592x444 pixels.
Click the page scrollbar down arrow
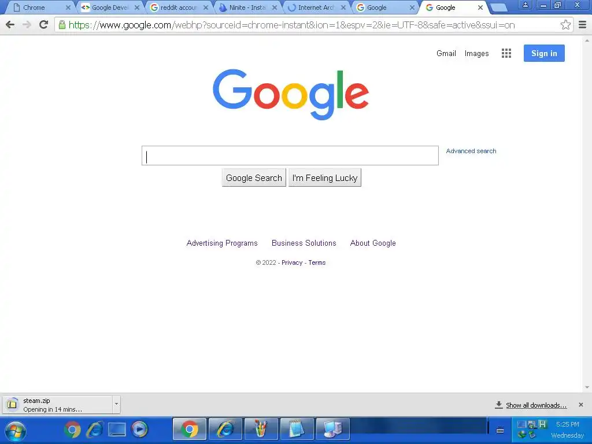(x=587, y=387)
